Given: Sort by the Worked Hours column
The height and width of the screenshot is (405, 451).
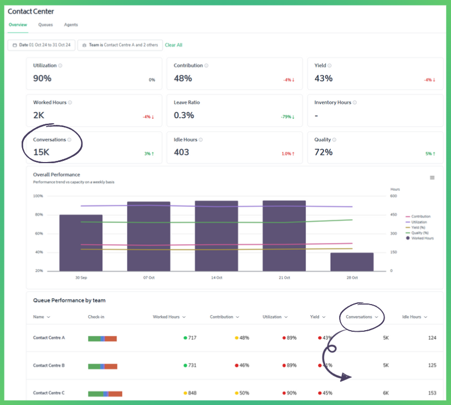Looking at the screenshot, I should click(x=169, y=317).
